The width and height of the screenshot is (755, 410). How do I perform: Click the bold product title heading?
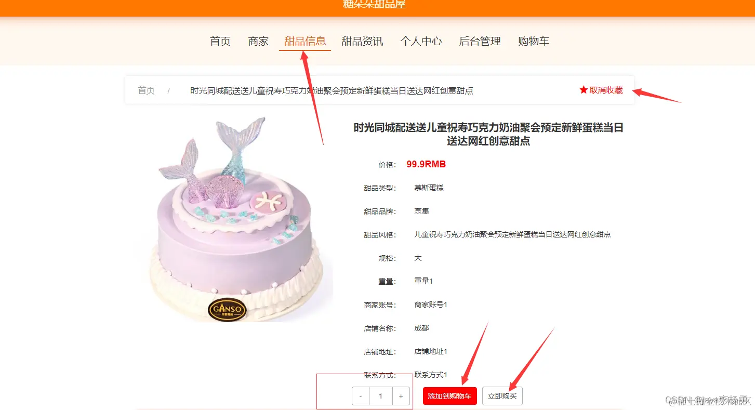coord(488,134)
